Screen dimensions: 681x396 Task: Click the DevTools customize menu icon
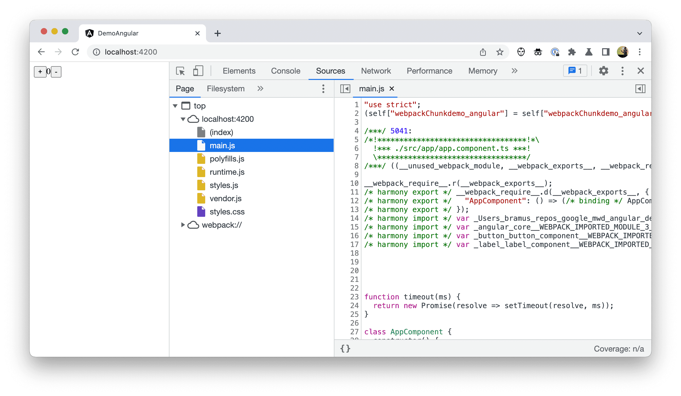623,71
